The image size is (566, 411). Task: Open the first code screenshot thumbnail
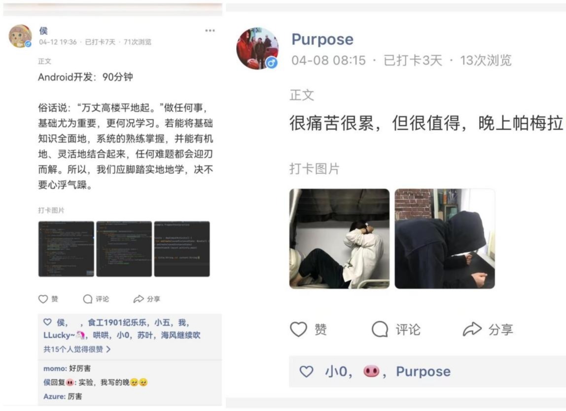(x=66, y=249)
